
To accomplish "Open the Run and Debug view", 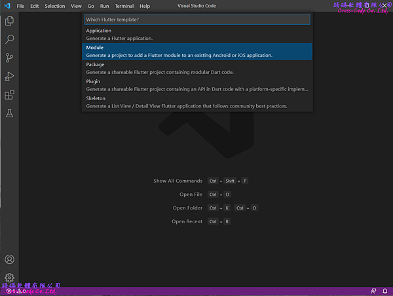I will tap(9, 76).
